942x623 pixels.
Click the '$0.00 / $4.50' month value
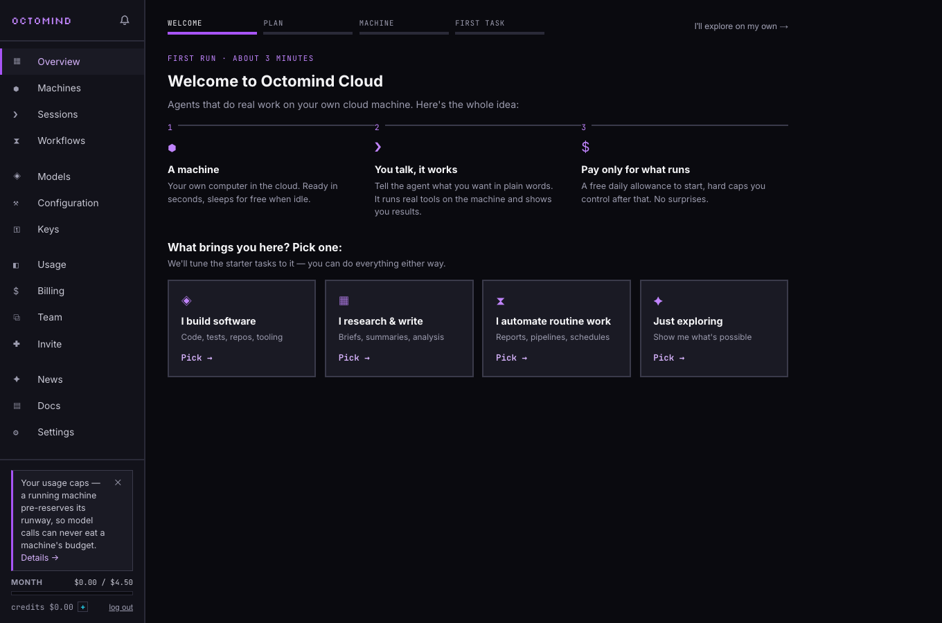[x=104, y=582]
